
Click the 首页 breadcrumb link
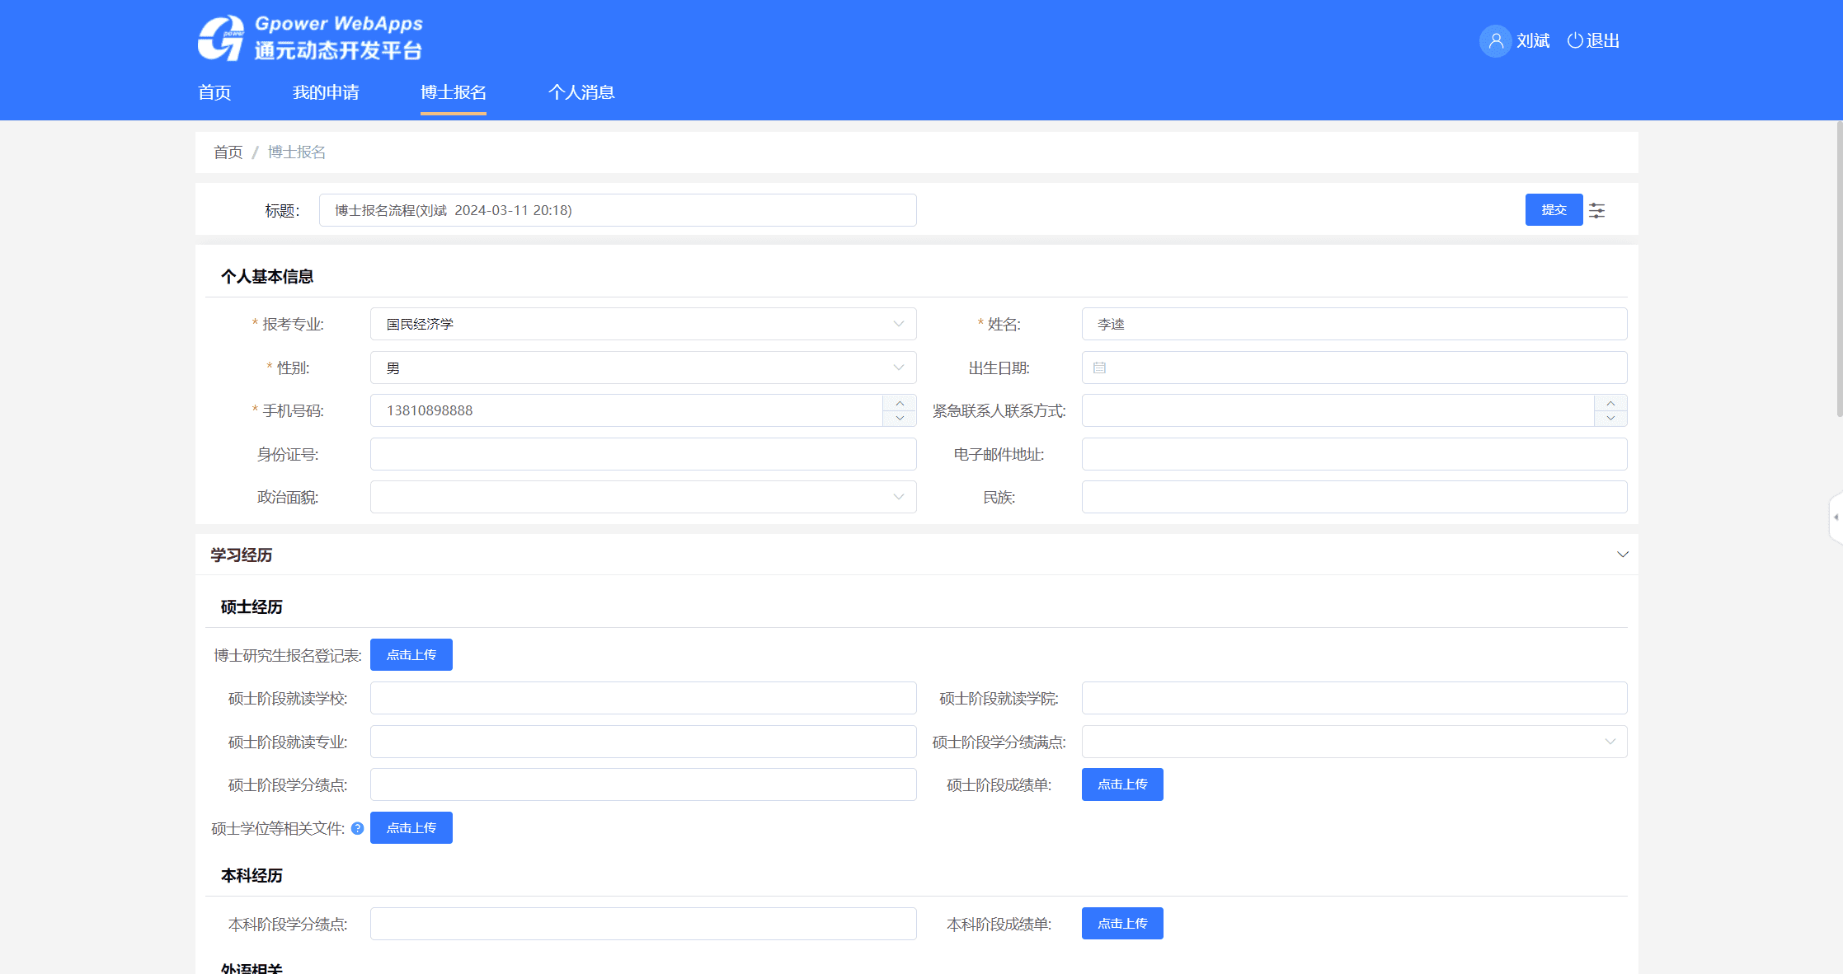coord(228,152)
